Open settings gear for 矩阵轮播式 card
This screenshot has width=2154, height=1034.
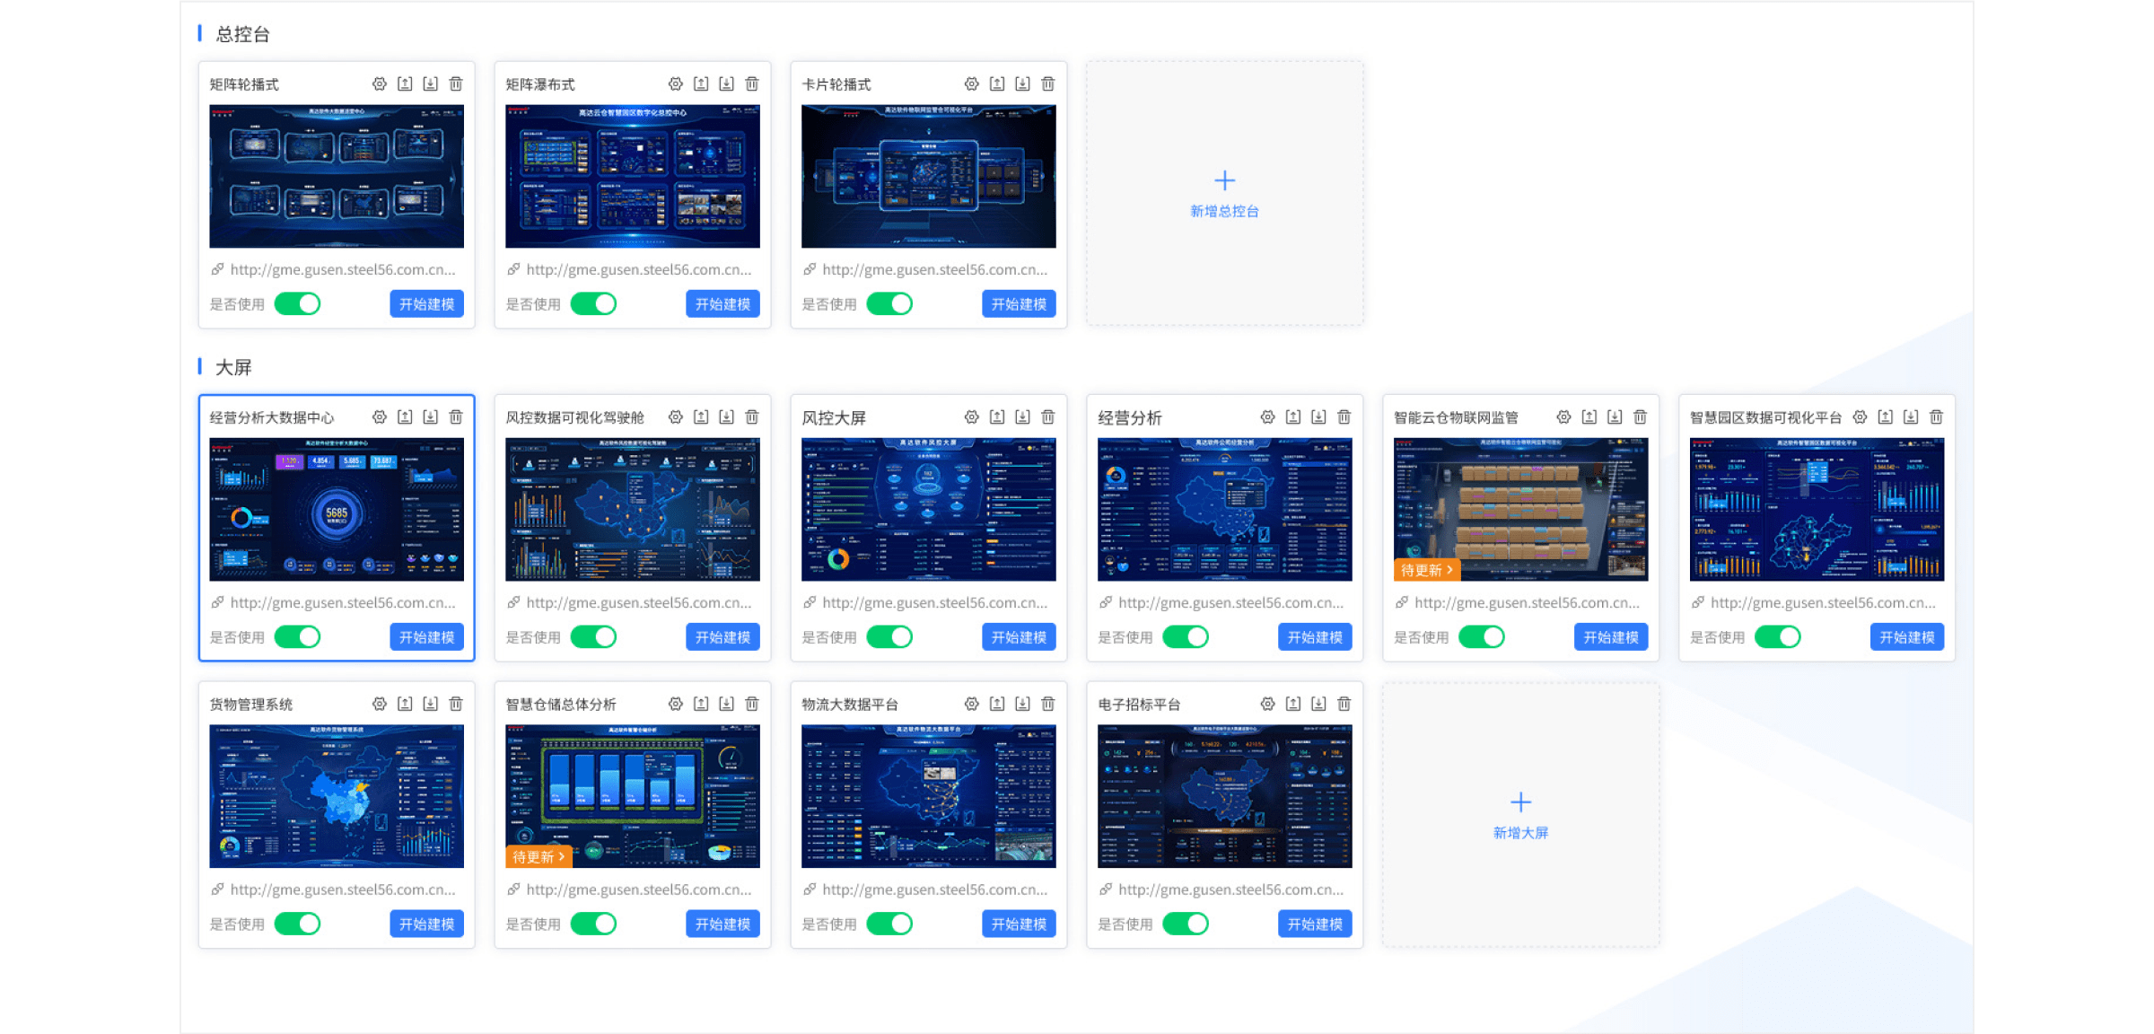tap(380, 83)
